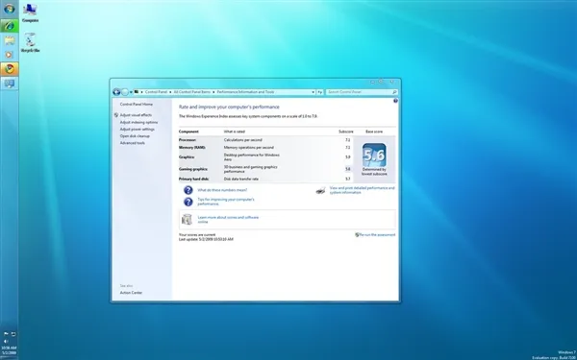Open What do these numbers mean link
The image size is (577, 360).
click(x=222, y=190)
